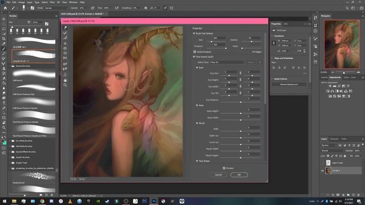Switch to the Paths tab
Screen dimensions: 365x205
click(344, 139)
